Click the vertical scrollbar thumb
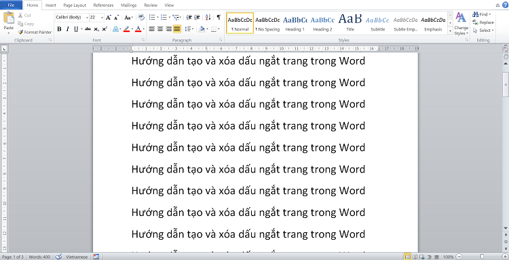The width and height of the screenshot is (509, 260). tap(506, 84)
